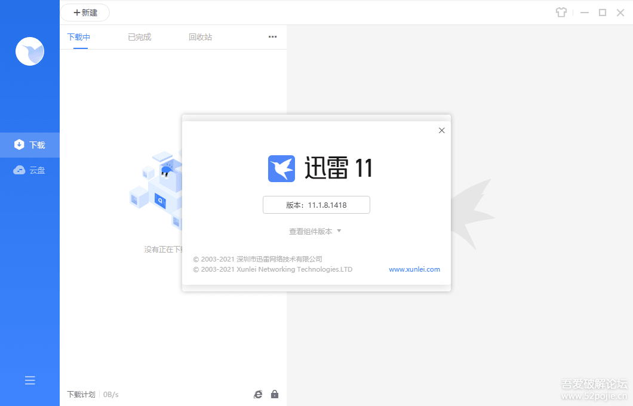Select 下载 in the left sidebar

[30, 145]
